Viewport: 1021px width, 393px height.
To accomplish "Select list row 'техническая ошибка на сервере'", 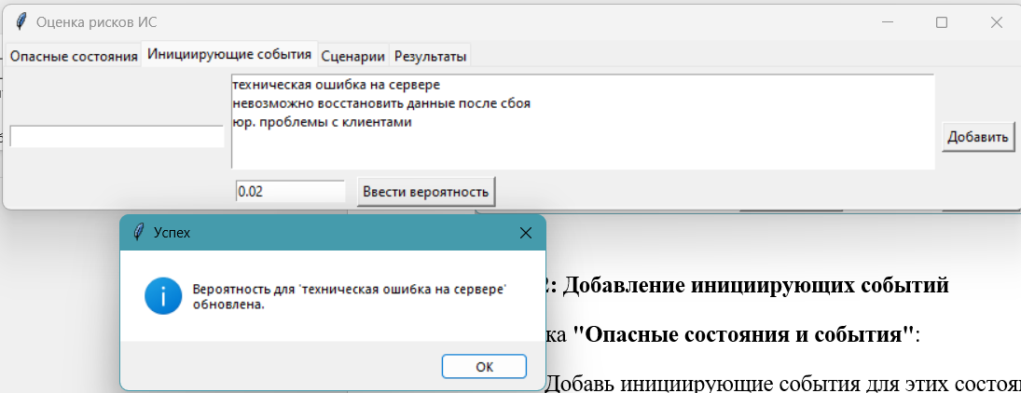I will coord(583,85).
